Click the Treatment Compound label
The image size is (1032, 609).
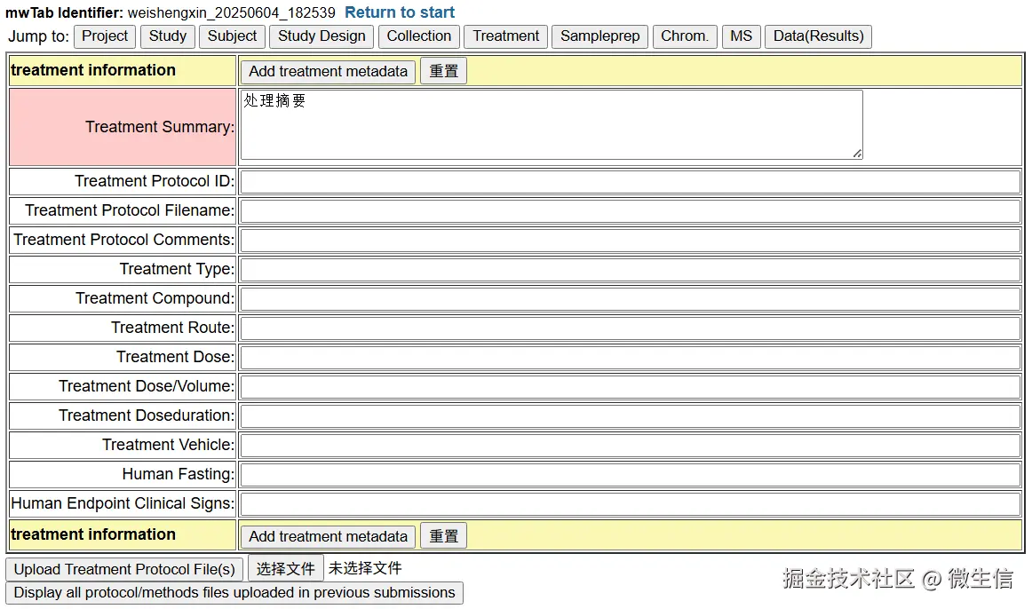coord(155,298)
